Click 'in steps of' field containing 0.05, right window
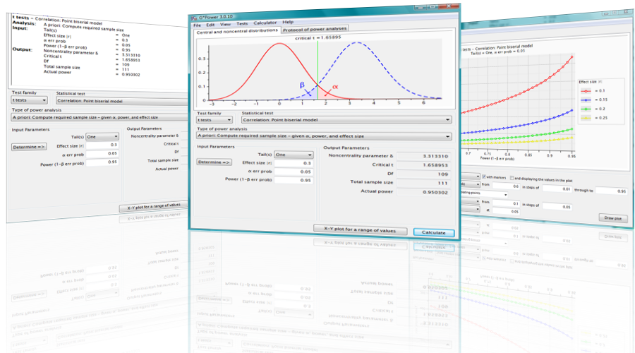635x353 pixels. [557, 206]
